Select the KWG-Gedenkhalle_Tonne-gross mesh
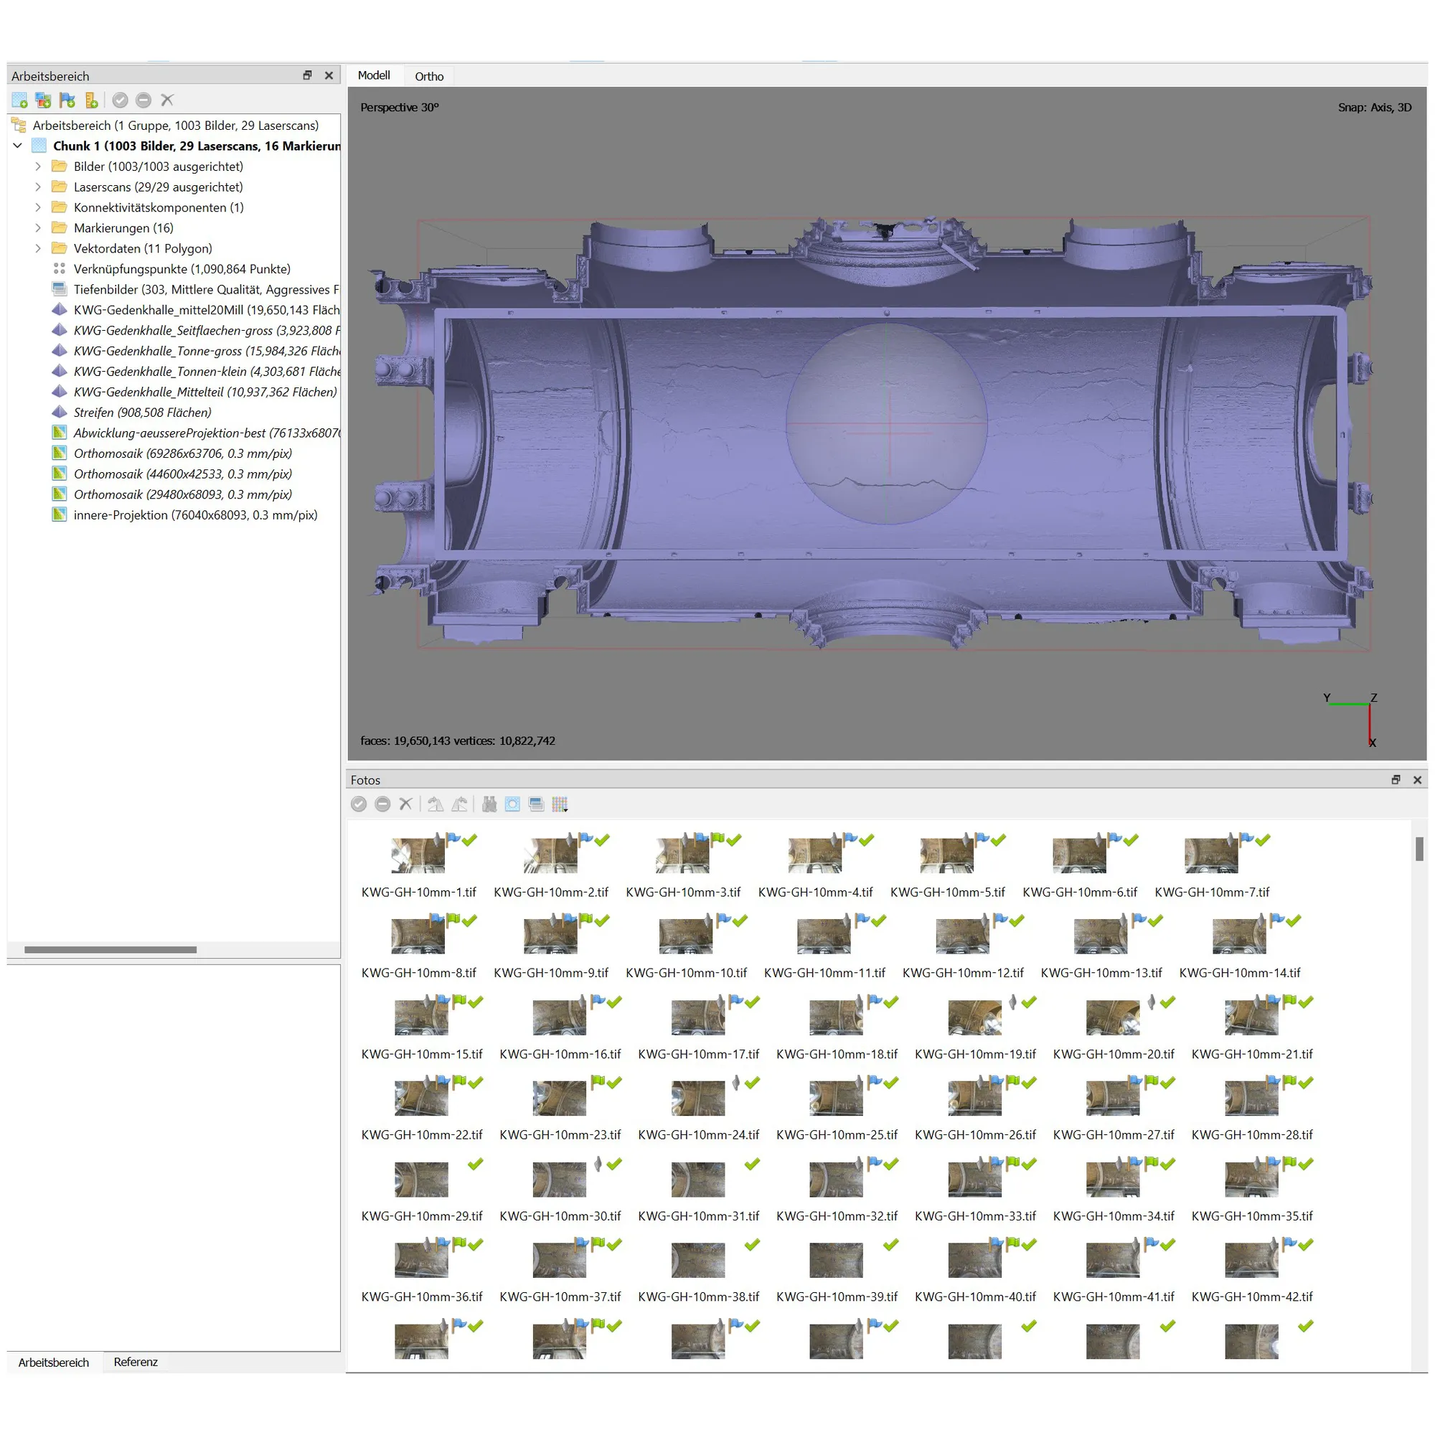 tap(195, 351)
